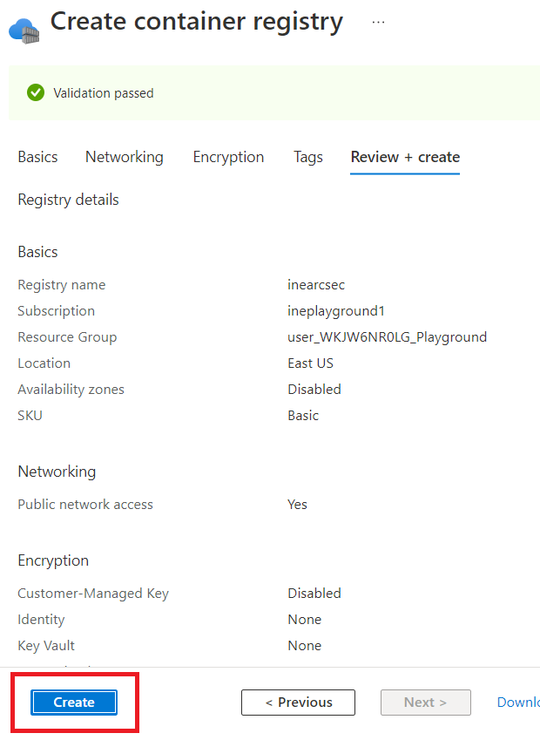This screenshot has height=740, width=540.
Task: Click the subscription value ineplayground1
Action: (336, 311)
